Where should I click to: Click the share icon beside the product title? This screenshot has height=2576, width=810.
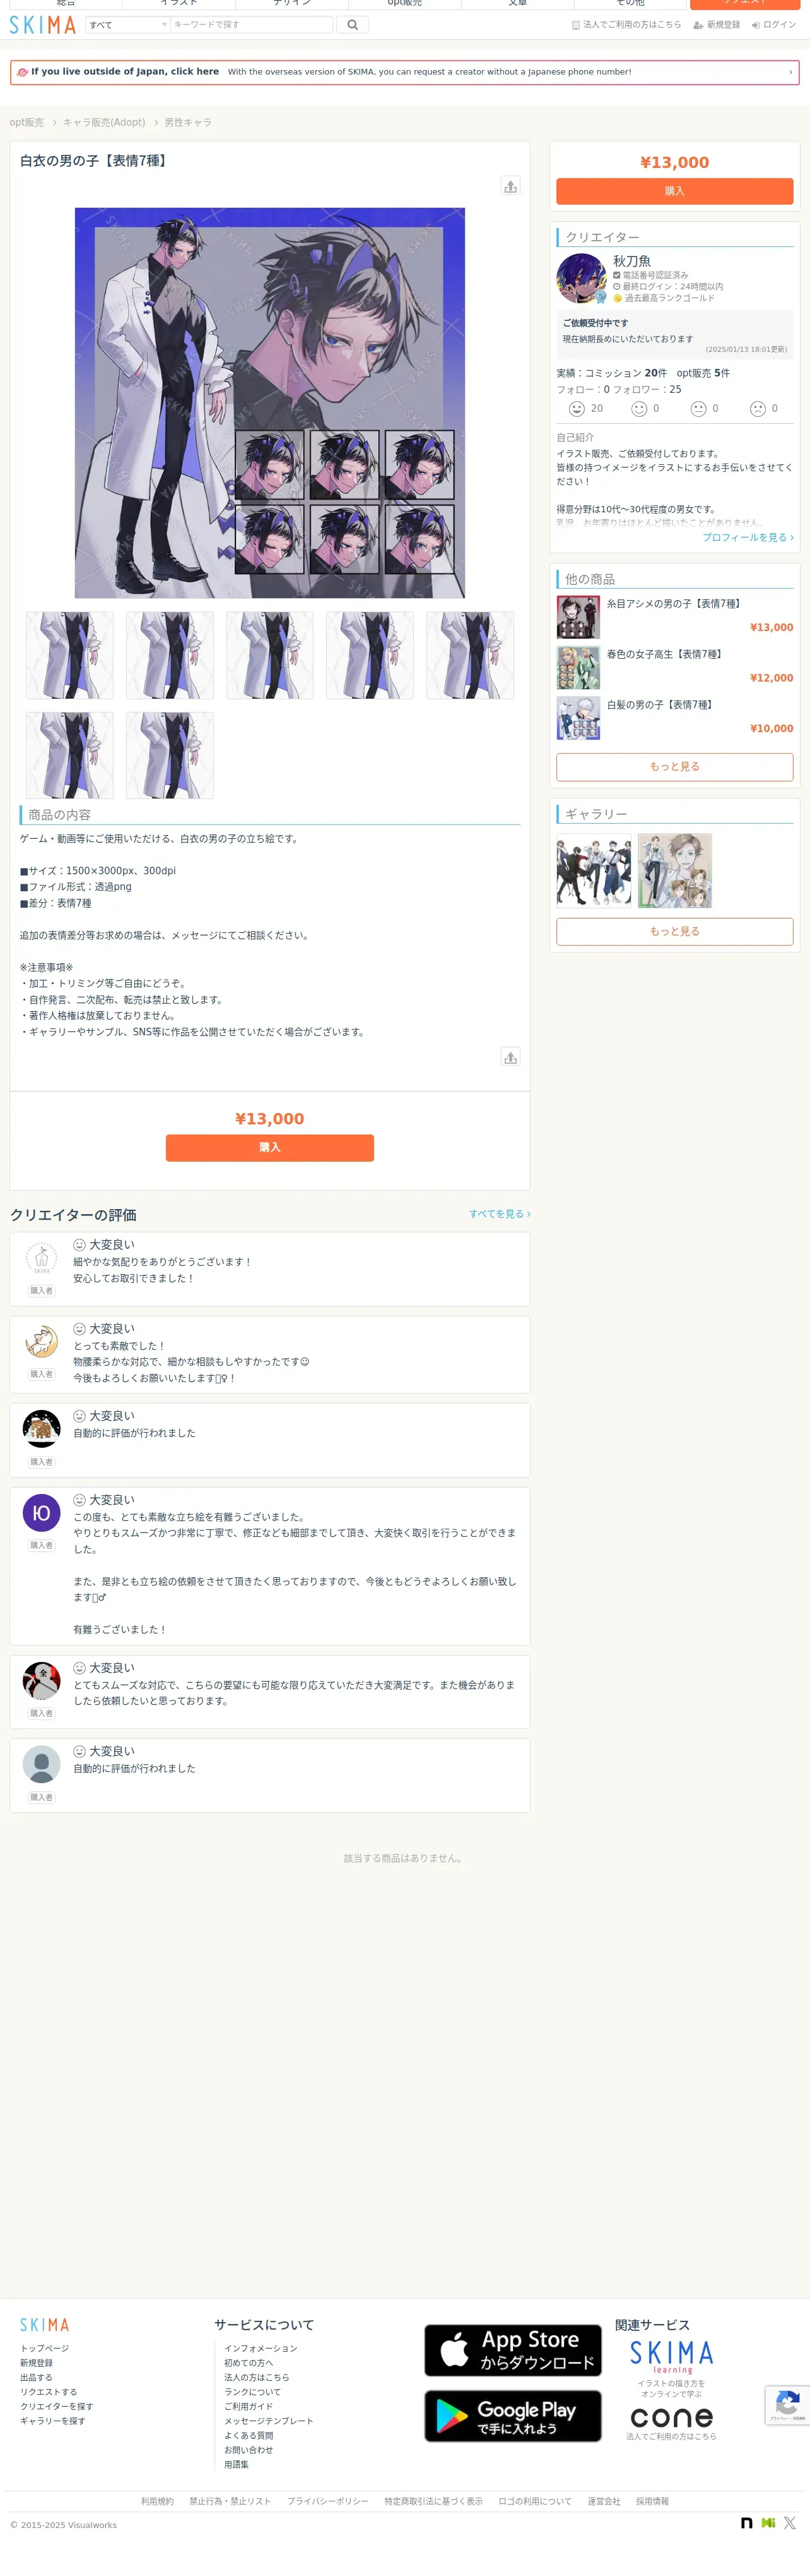pos(510,186)
